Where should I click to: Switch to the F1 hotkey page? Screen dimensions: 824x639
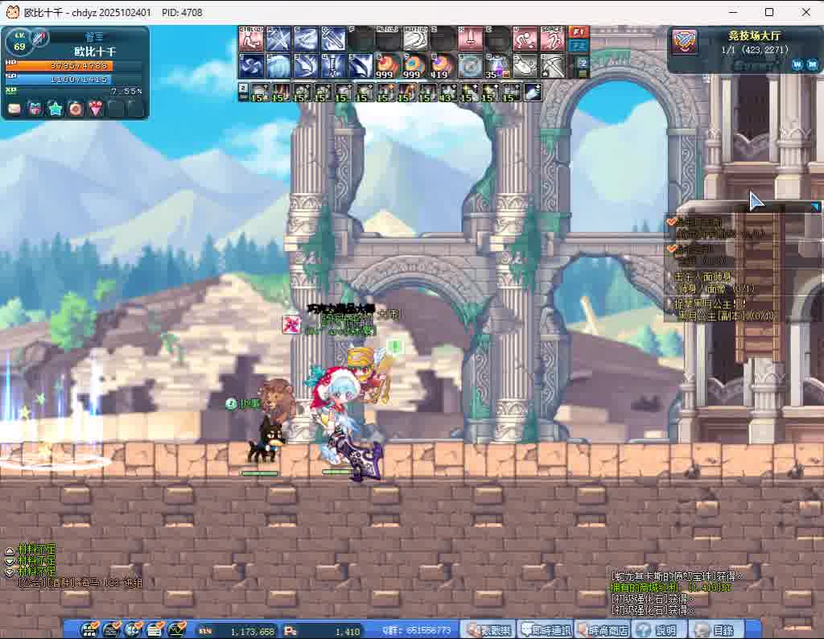coord(578,32)
